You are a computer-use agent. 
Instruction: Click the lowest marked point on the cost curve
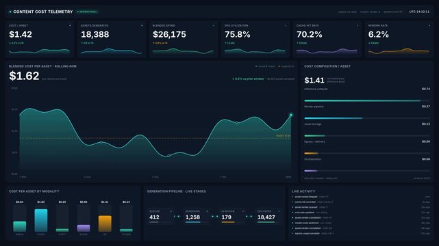168,156
